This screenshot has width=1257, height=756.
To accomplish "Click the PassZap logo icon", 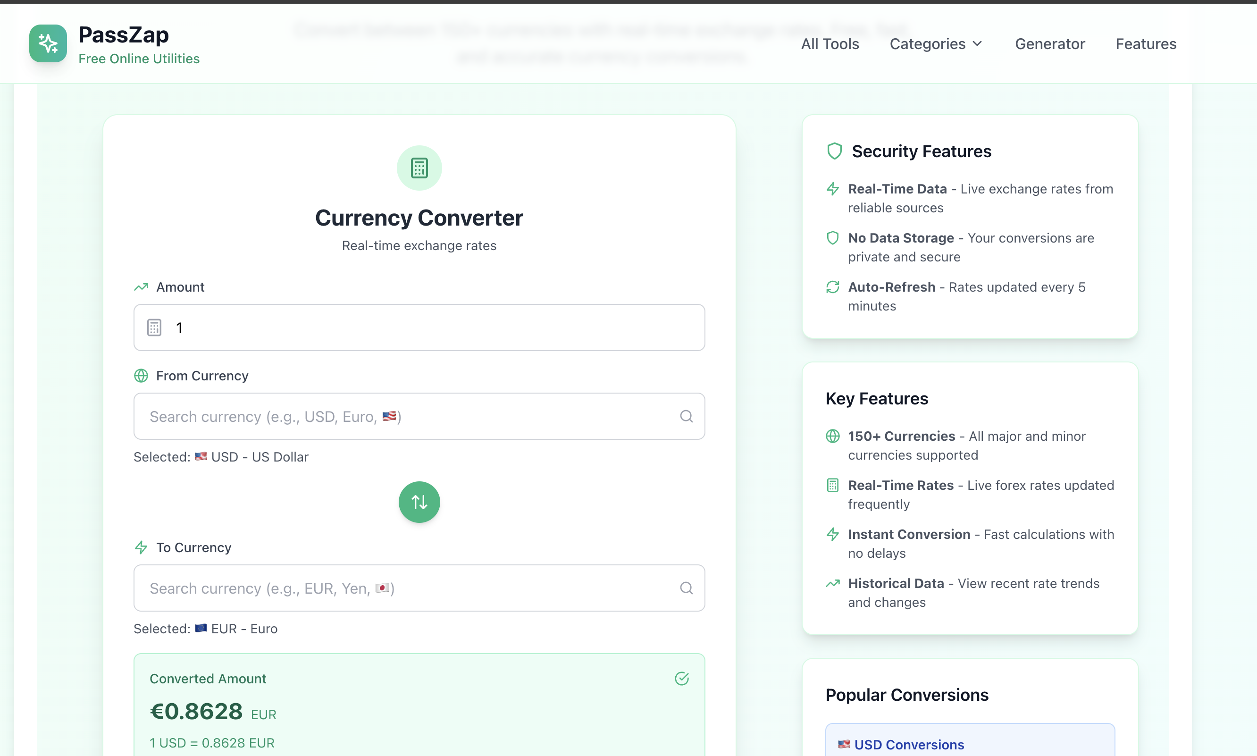I will (x=48, y=43).
